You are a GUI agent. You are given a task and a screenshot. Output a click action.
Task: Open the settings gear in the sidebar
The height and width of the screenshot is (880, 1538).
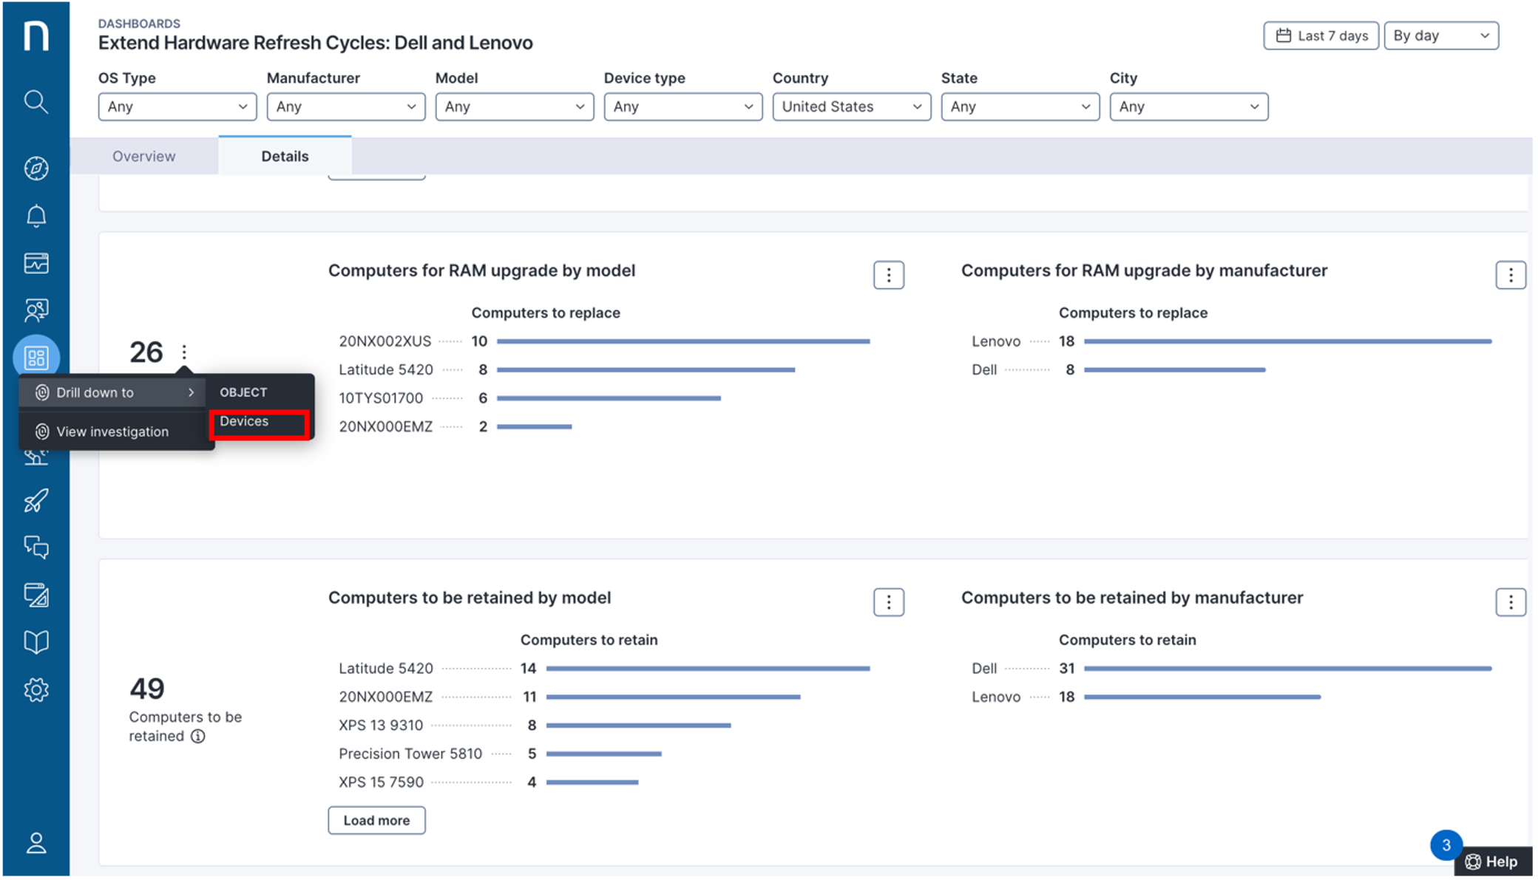point(35,690)
